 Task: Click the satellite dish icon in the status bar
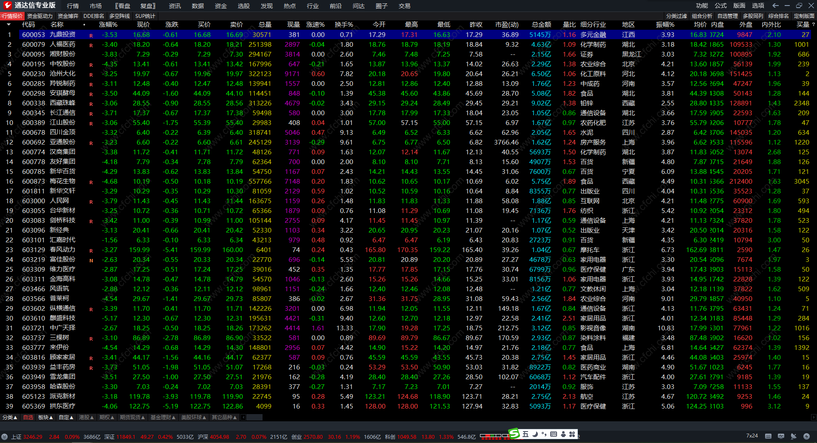tap(794, 436)
